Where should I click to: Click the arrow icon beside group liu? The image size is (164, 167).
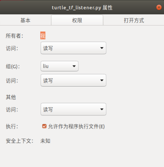coord(74,66)
